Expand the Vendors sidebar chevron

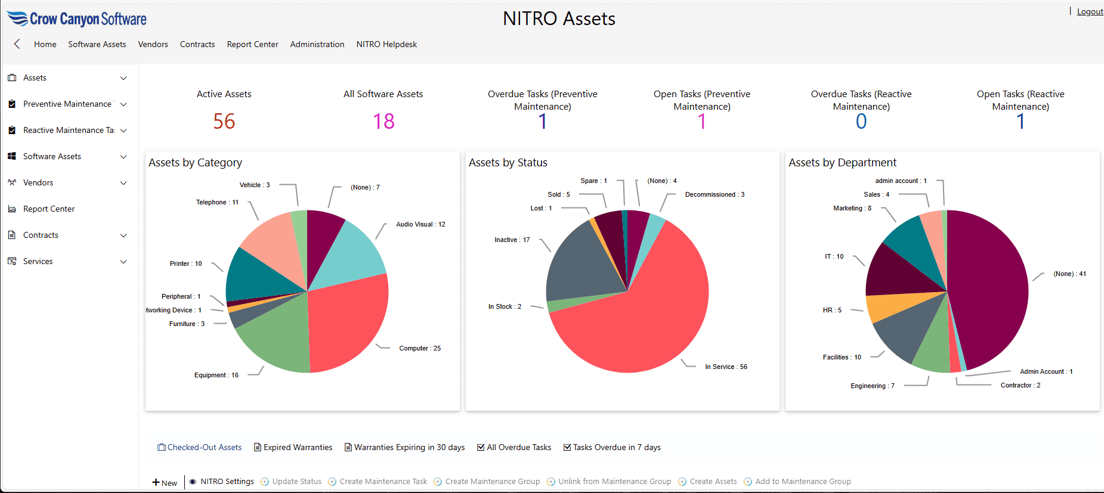click(123, 183)
